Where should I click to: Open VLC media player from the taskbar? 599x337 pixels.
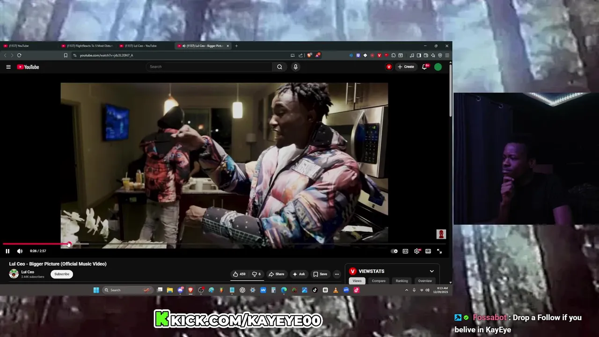(x=336, y=290)
